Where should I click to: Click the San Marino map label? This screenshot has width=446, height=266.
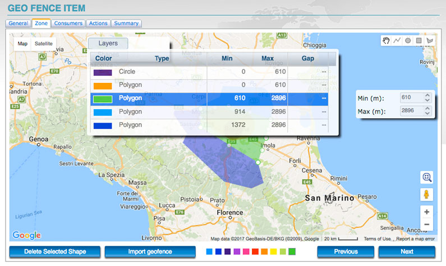pos(329,198)
